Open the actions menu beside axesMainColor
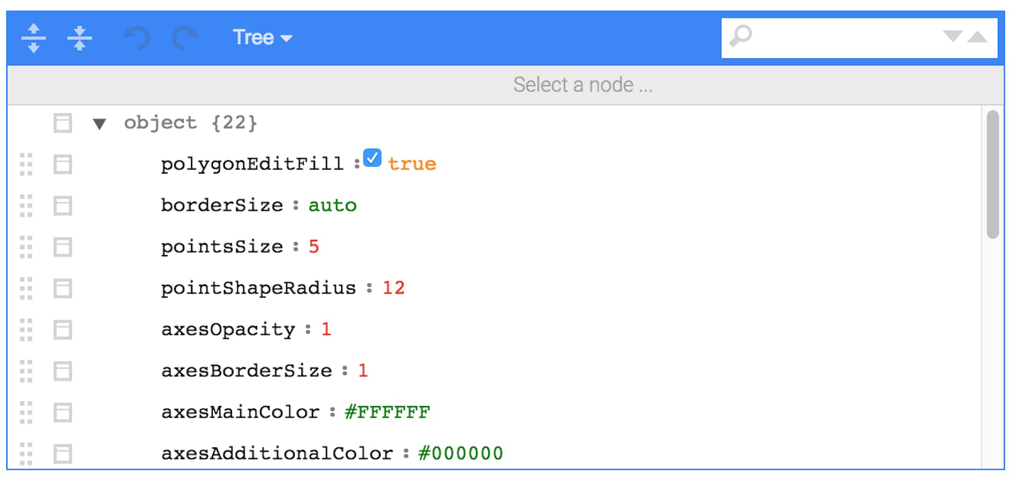The width and height of the screenshot is (1019, 484). tap(62, 412)
